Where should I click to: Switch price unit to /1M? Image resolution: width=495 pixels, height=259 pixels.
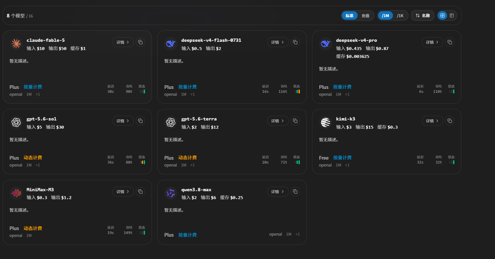[385, 15]
